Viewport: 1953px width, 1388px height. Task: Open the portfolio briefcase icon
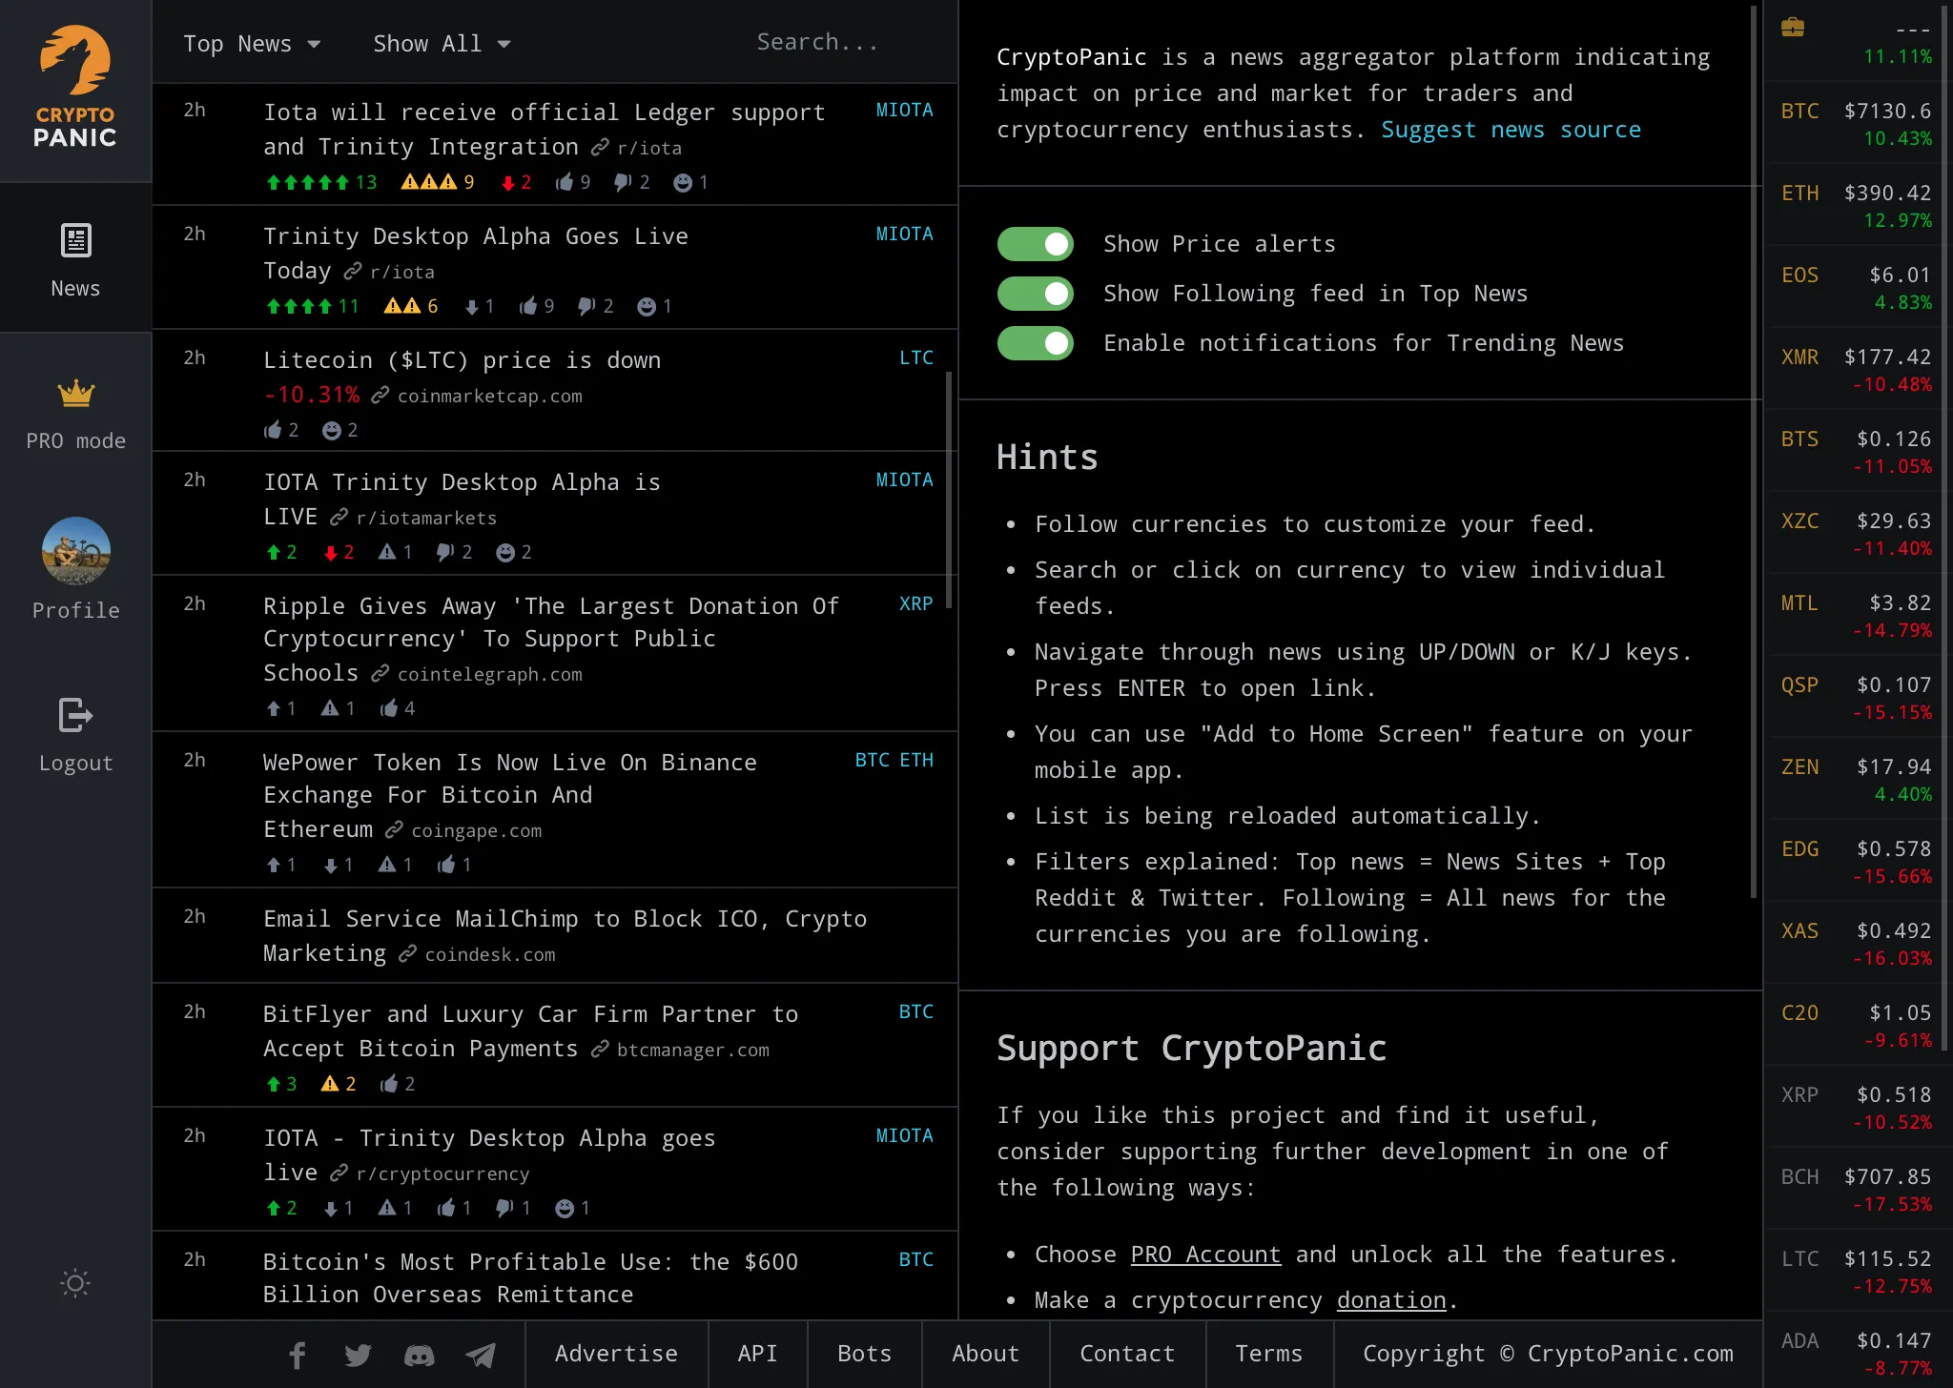click(1793, 28)
